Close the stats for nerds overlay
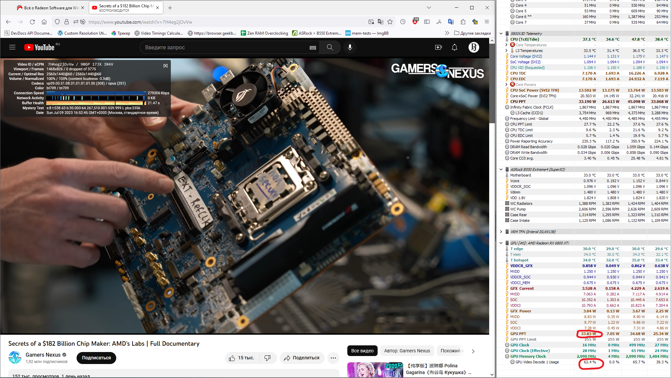 click(166, 66)
